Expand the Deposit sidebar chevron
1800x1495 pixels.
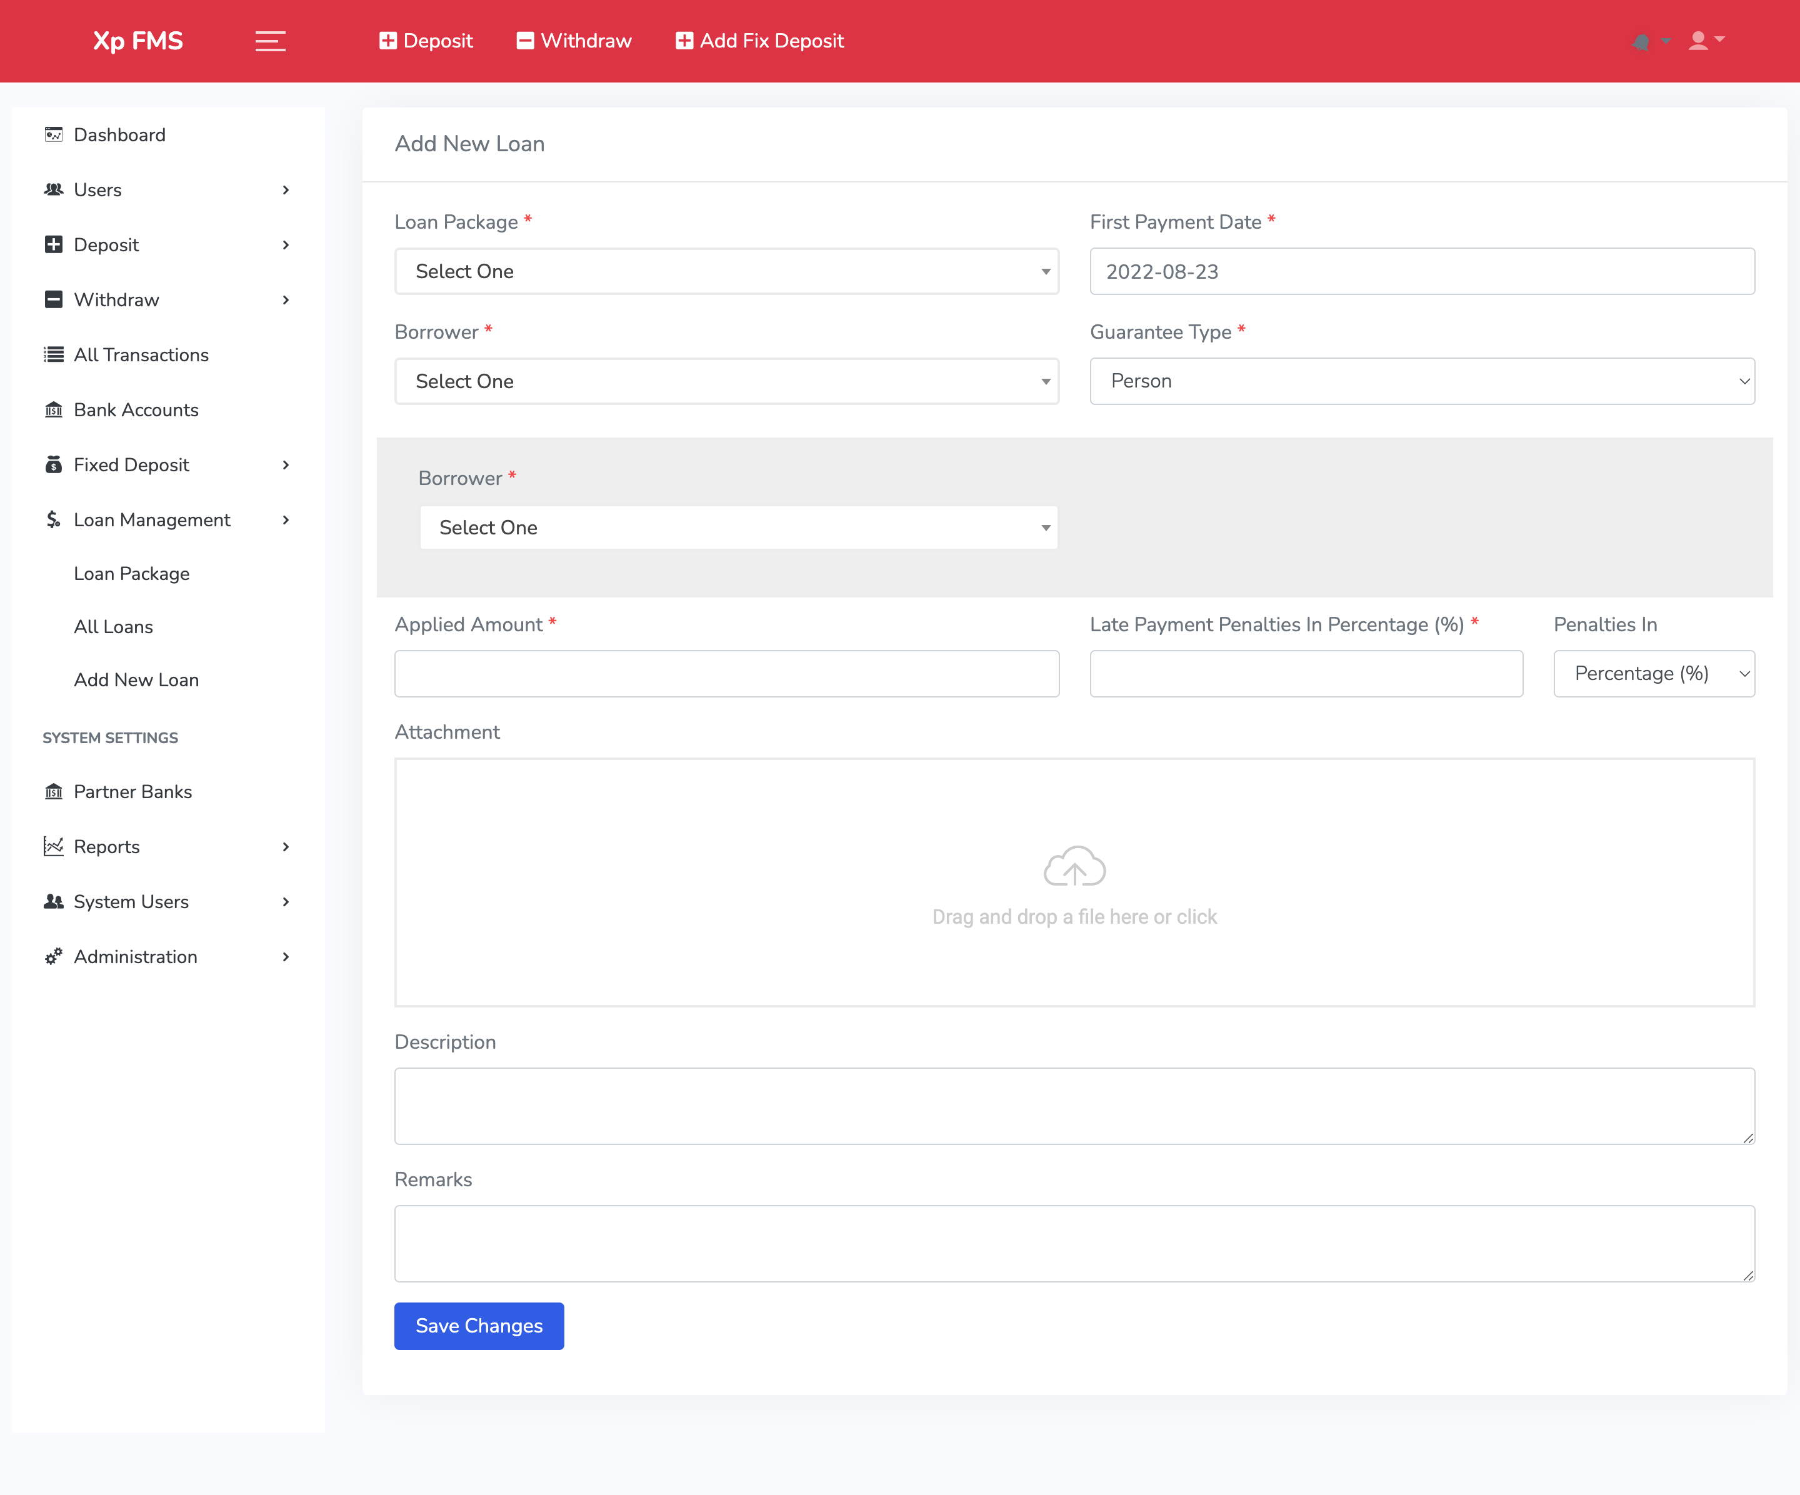286,245
